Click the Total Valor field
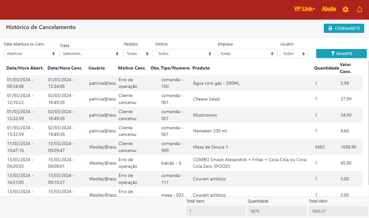The width and height of the screenshot is (369, 218). [338, 211]
